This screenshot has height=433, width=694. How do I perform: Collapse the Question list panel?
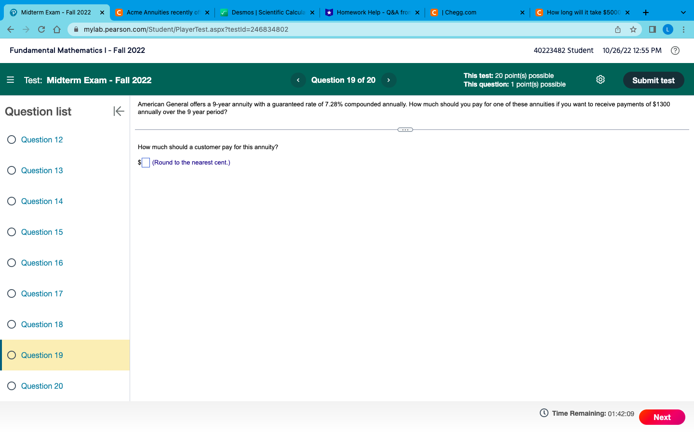tap(119, 111)
